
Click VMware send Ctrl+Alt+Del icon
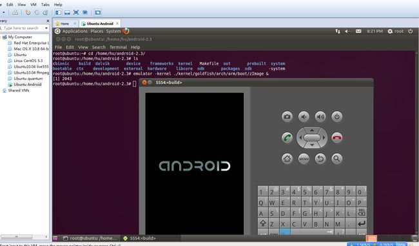click(15, 12)
